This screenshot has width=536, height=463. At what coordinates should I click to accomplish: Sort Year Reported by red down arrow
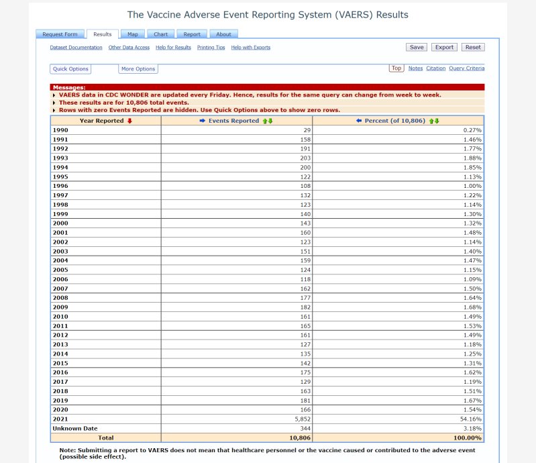(x=129, y=121)
